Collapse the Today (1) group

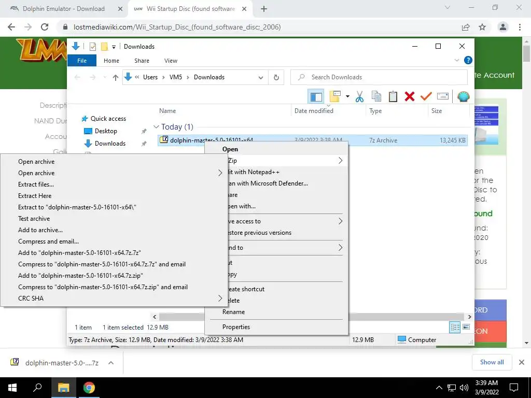pyautogui.click(x=156, y=127)
